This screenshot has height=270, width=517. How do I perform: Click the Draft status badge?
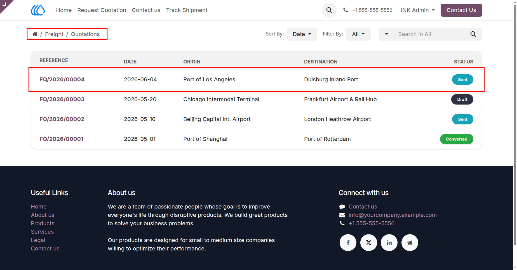[462, 99]
